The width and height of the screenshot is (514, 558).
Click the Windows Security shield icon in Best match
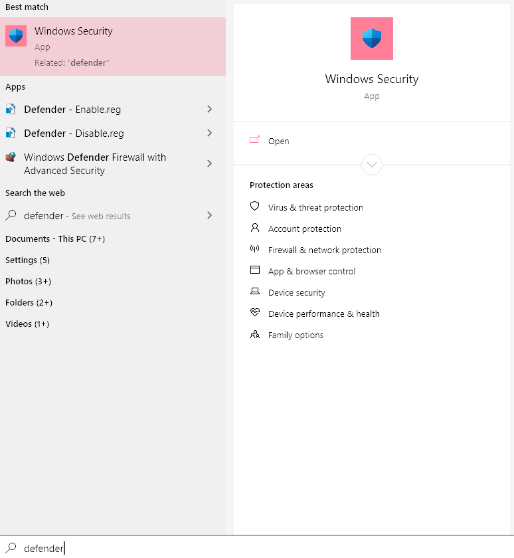pyautogui.click(x=16, y=36)
